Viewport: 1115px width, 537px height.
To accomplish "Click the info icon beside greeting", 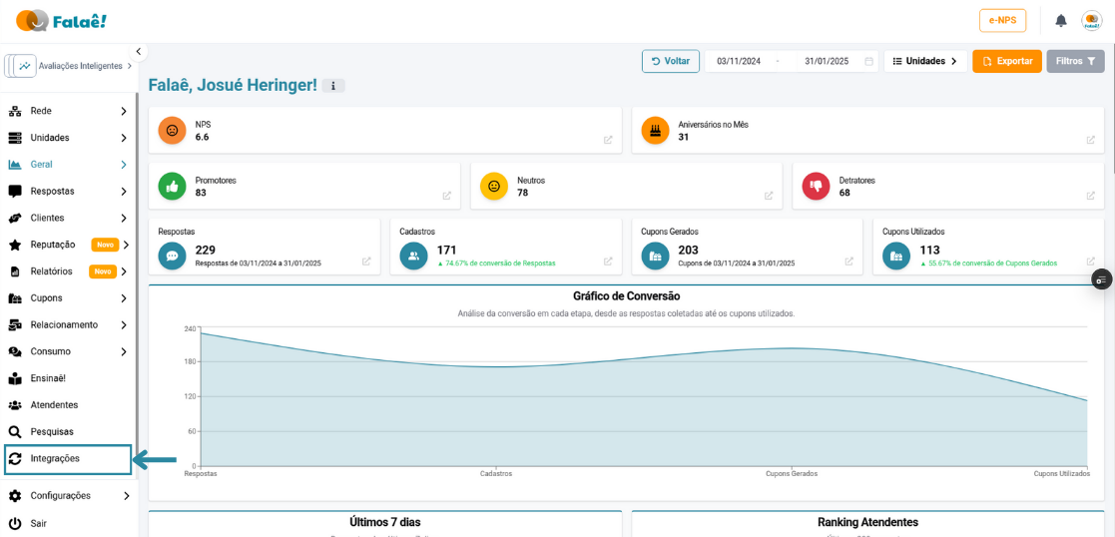I will coord(333,86).
